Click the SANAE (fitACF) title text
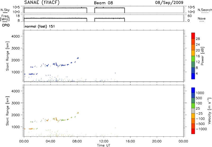212x147 pixels. coord(42,2)
